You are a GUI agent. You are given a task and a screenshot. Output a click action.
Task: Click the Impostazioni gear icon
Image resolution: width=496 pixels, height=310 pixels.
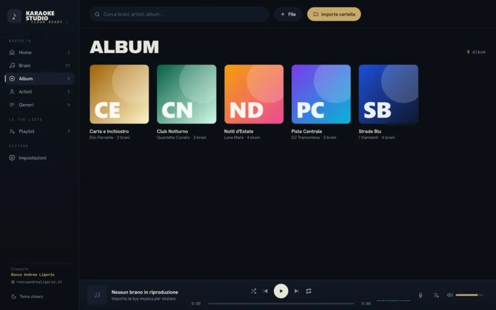click(12, 158)
